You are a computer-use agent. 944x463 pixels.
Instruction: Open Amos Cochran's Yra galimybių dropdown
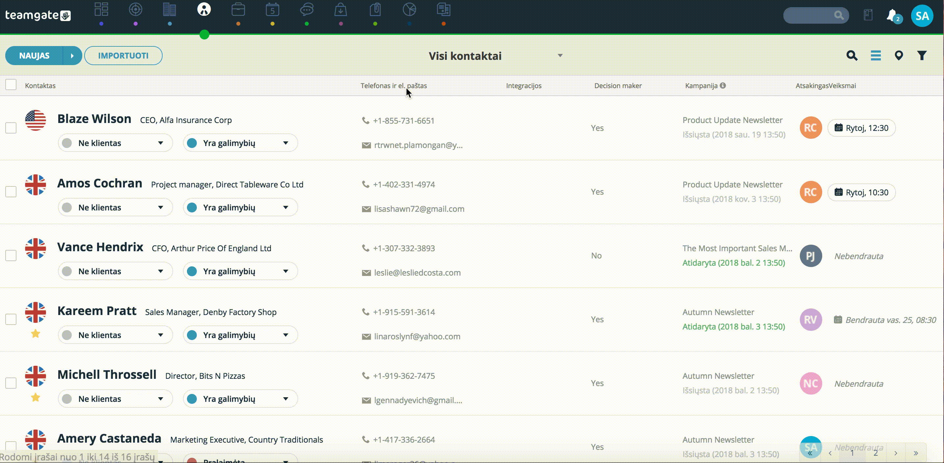point(240,207)
